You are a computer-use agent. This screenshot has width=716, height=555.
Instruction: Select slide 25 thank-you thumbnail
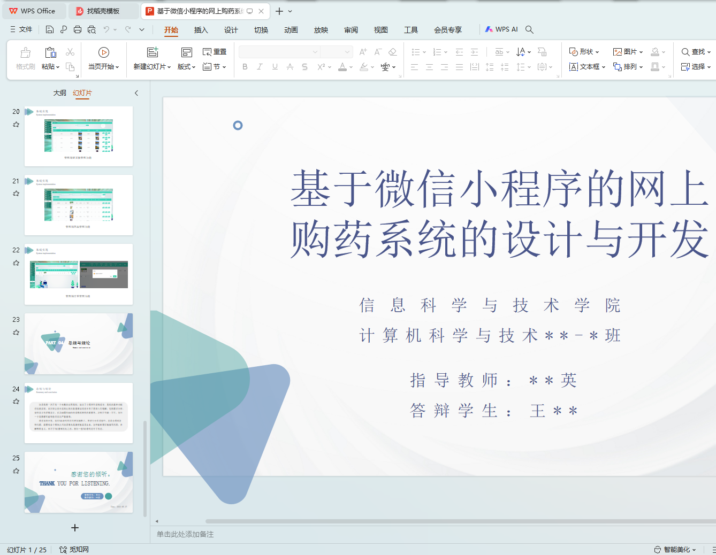79,482
